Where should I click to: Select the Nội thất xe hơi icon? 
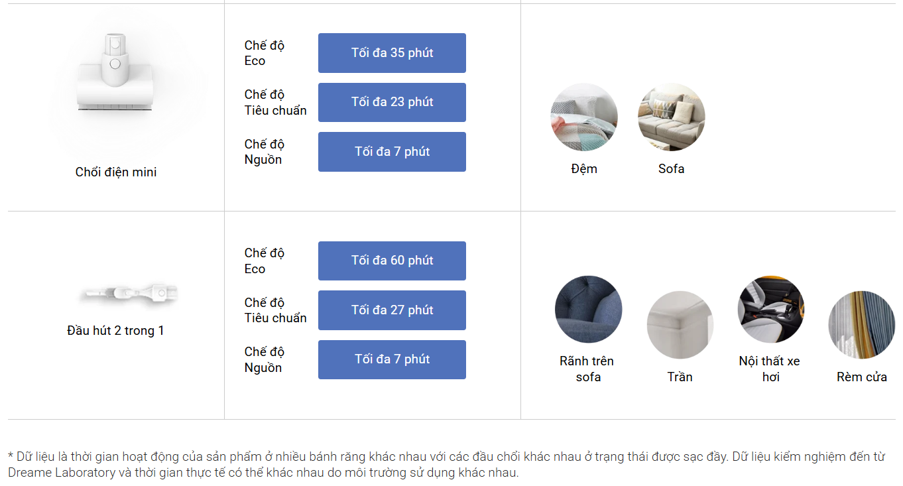(x=770, y=310)
